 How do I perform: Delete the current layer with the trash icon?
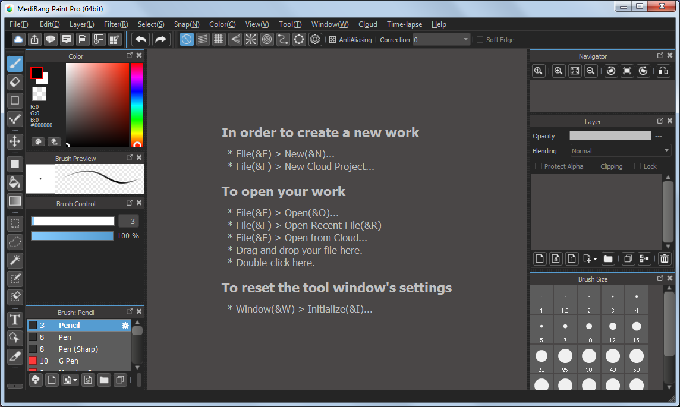(x=664, y=258)
